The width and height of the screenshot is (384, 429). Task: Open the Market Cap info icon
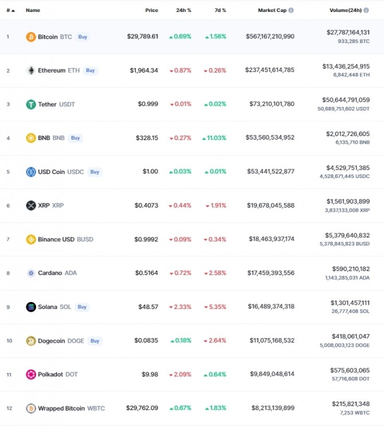[291, 10]
